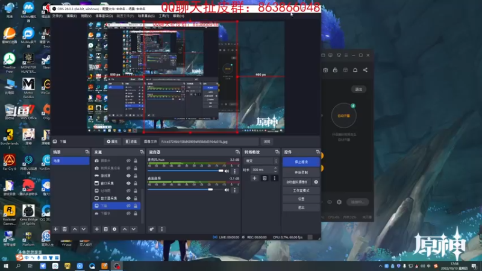This screenshot has width=482, height=271.
Task: Move the scene down in Scenes panel
Action: [84, 229]
